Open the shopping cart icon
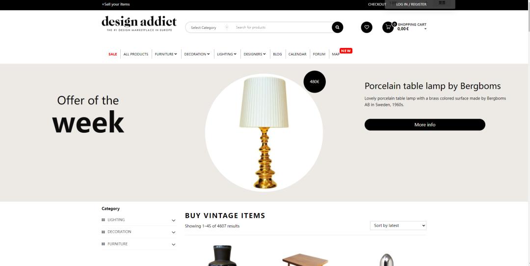 coord(388,27)
